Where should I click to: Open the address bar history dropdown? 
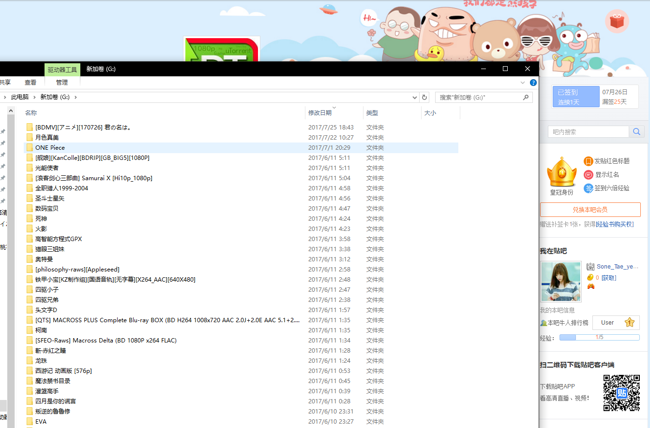415,97
